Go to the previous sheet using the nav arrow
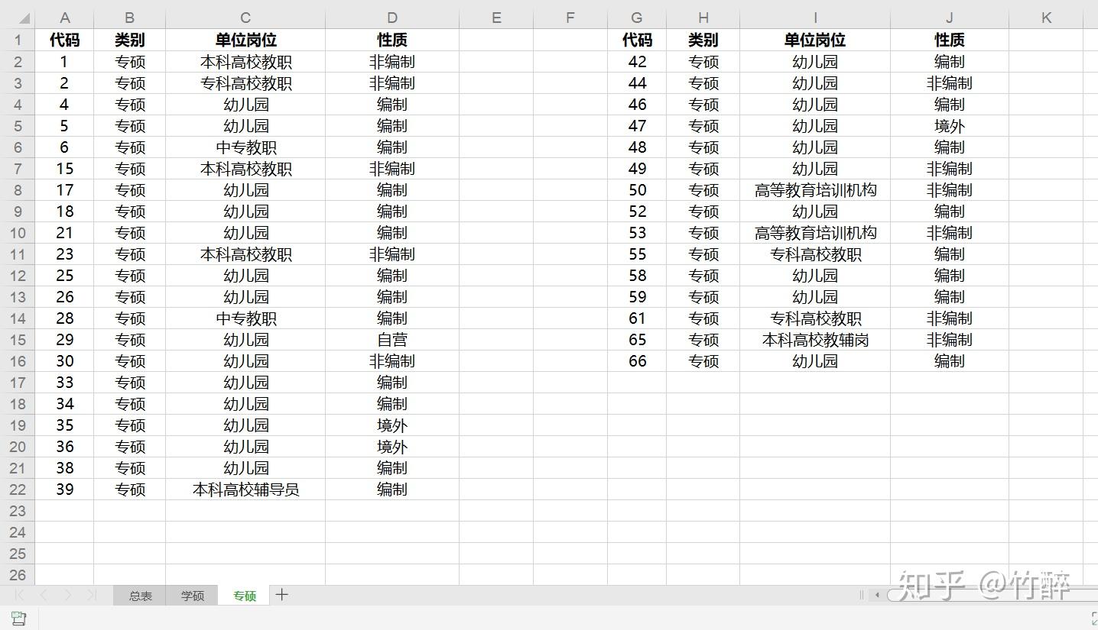The height and width of the screenshot is (630, 1098). 44,595
